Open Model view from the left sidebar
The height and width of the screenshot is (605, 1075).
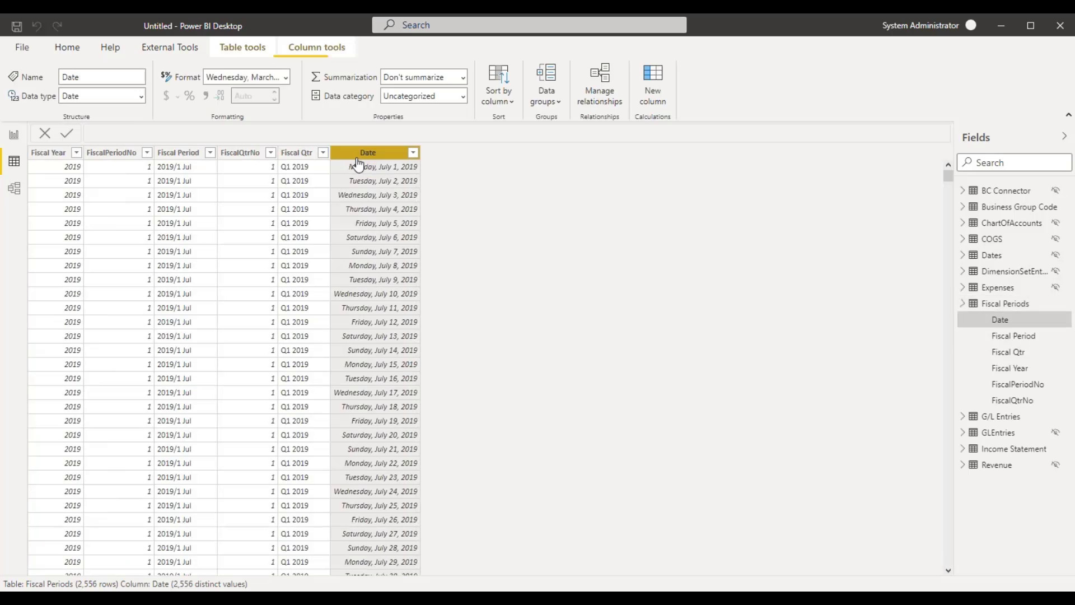pyautogui.click(x=14, y=189)
